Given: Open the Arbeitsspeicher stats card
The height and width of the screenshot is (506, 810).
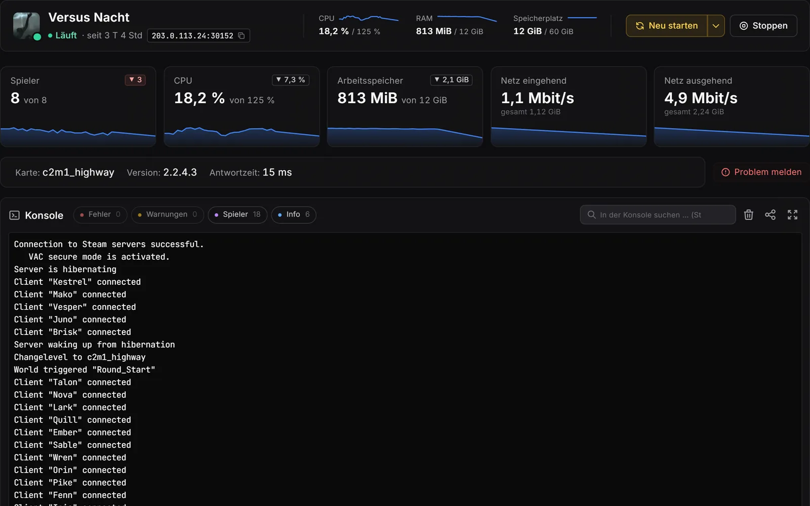Looking at the screenshot, I should click(405, 107).
